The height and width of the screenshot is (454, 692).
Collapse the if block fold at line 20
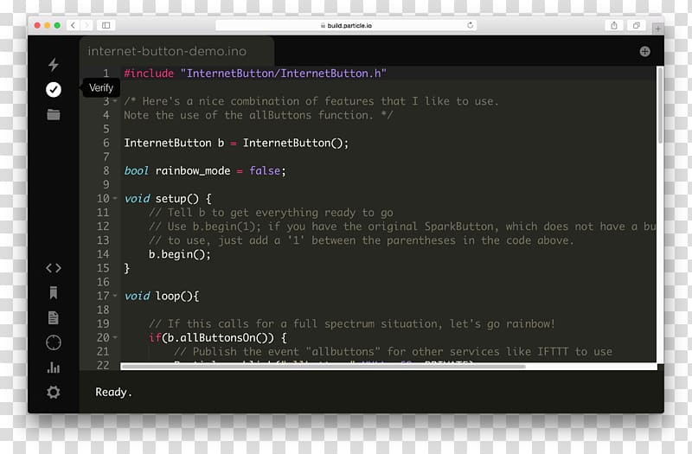(x=115, y=337)
